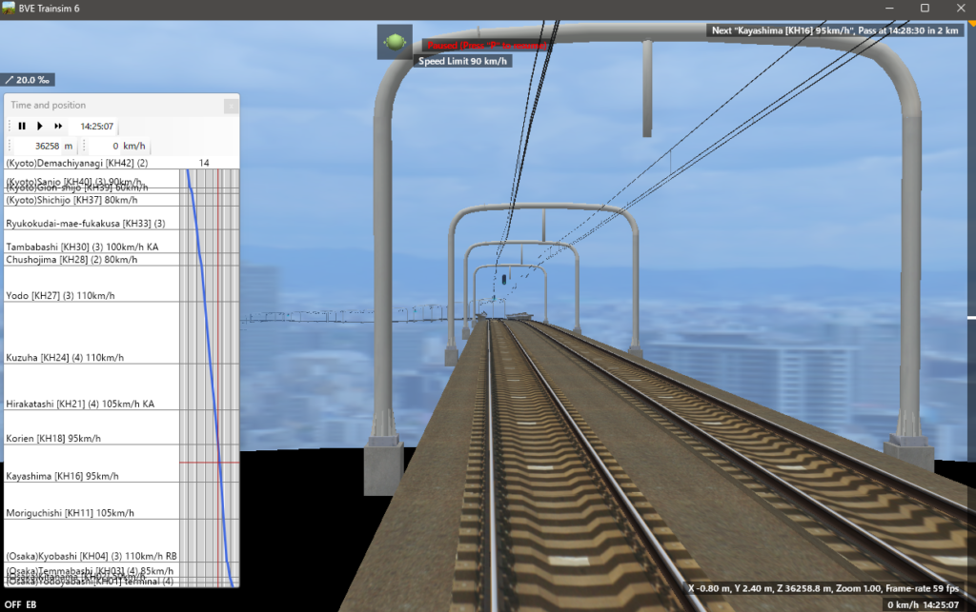Pause the simulation in Time and position
The image size is (976, 612).
point(22,126)
